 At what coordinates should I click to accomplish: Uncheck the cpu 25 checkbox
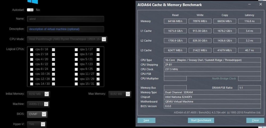click(x=98, y=69)
